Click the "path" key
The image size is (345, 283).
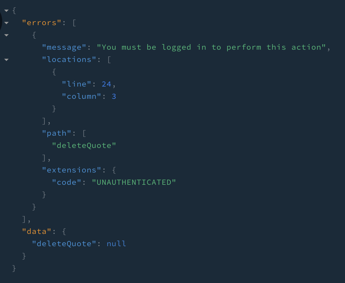point(56,133)
